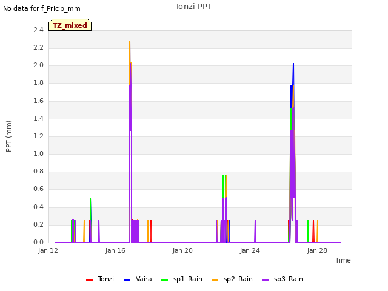Click the sp3_Rain legend label
The height and width of the screenshot is (291, 388).
(x=289, y=279)
